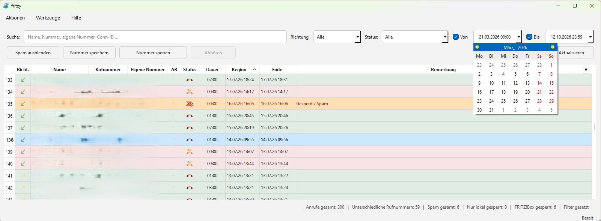601x221 pixels.
Task: Click incoming call arrow in row 133
Action: 23,80
